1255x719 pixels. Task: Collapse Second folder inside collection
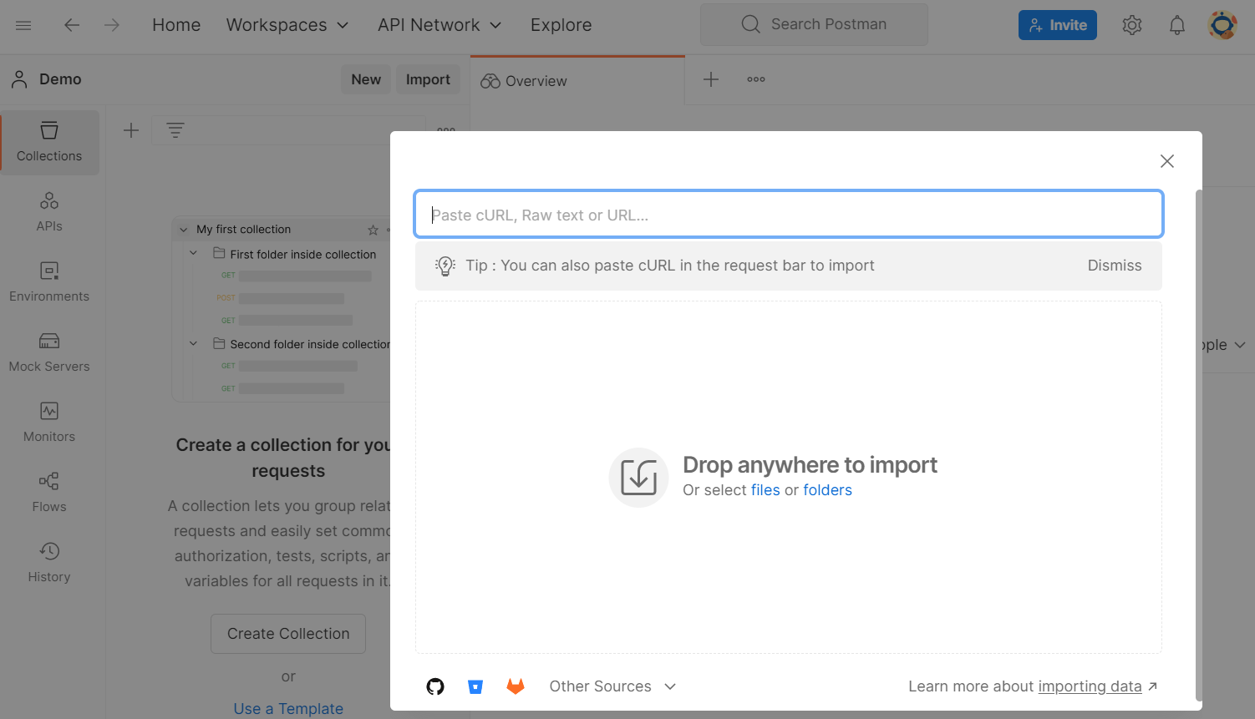point(193,343)
